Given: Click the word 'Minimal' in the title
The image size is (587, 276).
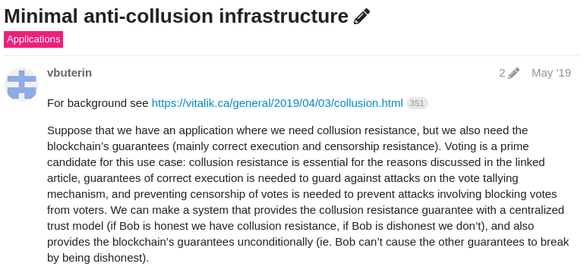Looking at the screenshot, I should tap(41, 17).
